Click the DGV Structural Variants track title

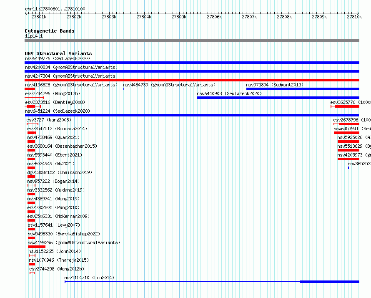point(58,53)
